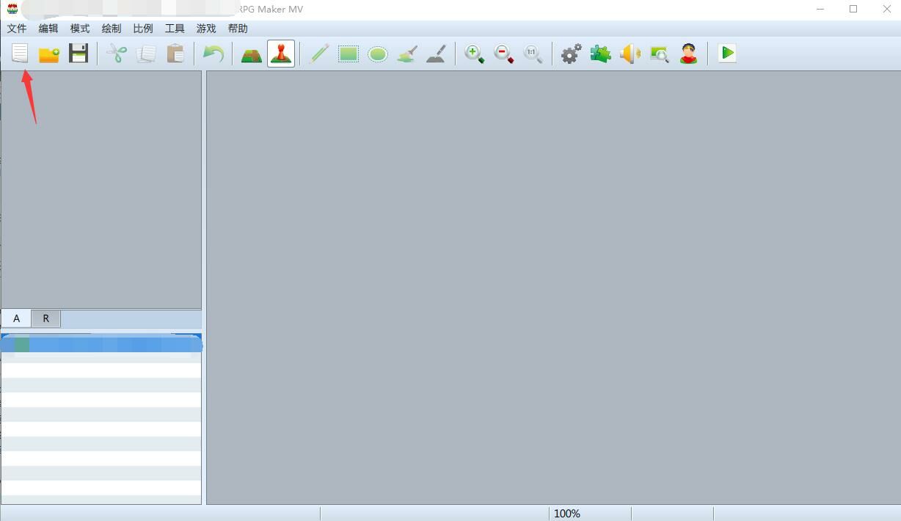Save the project with floppy disk icon
This screenshot has width=901, height=521.
pos(79,54)
